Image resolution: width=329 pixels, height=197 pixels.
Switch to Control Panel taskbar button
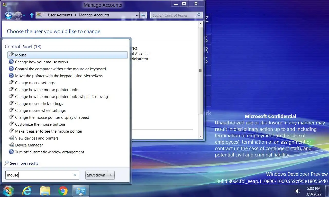(81, 191)
